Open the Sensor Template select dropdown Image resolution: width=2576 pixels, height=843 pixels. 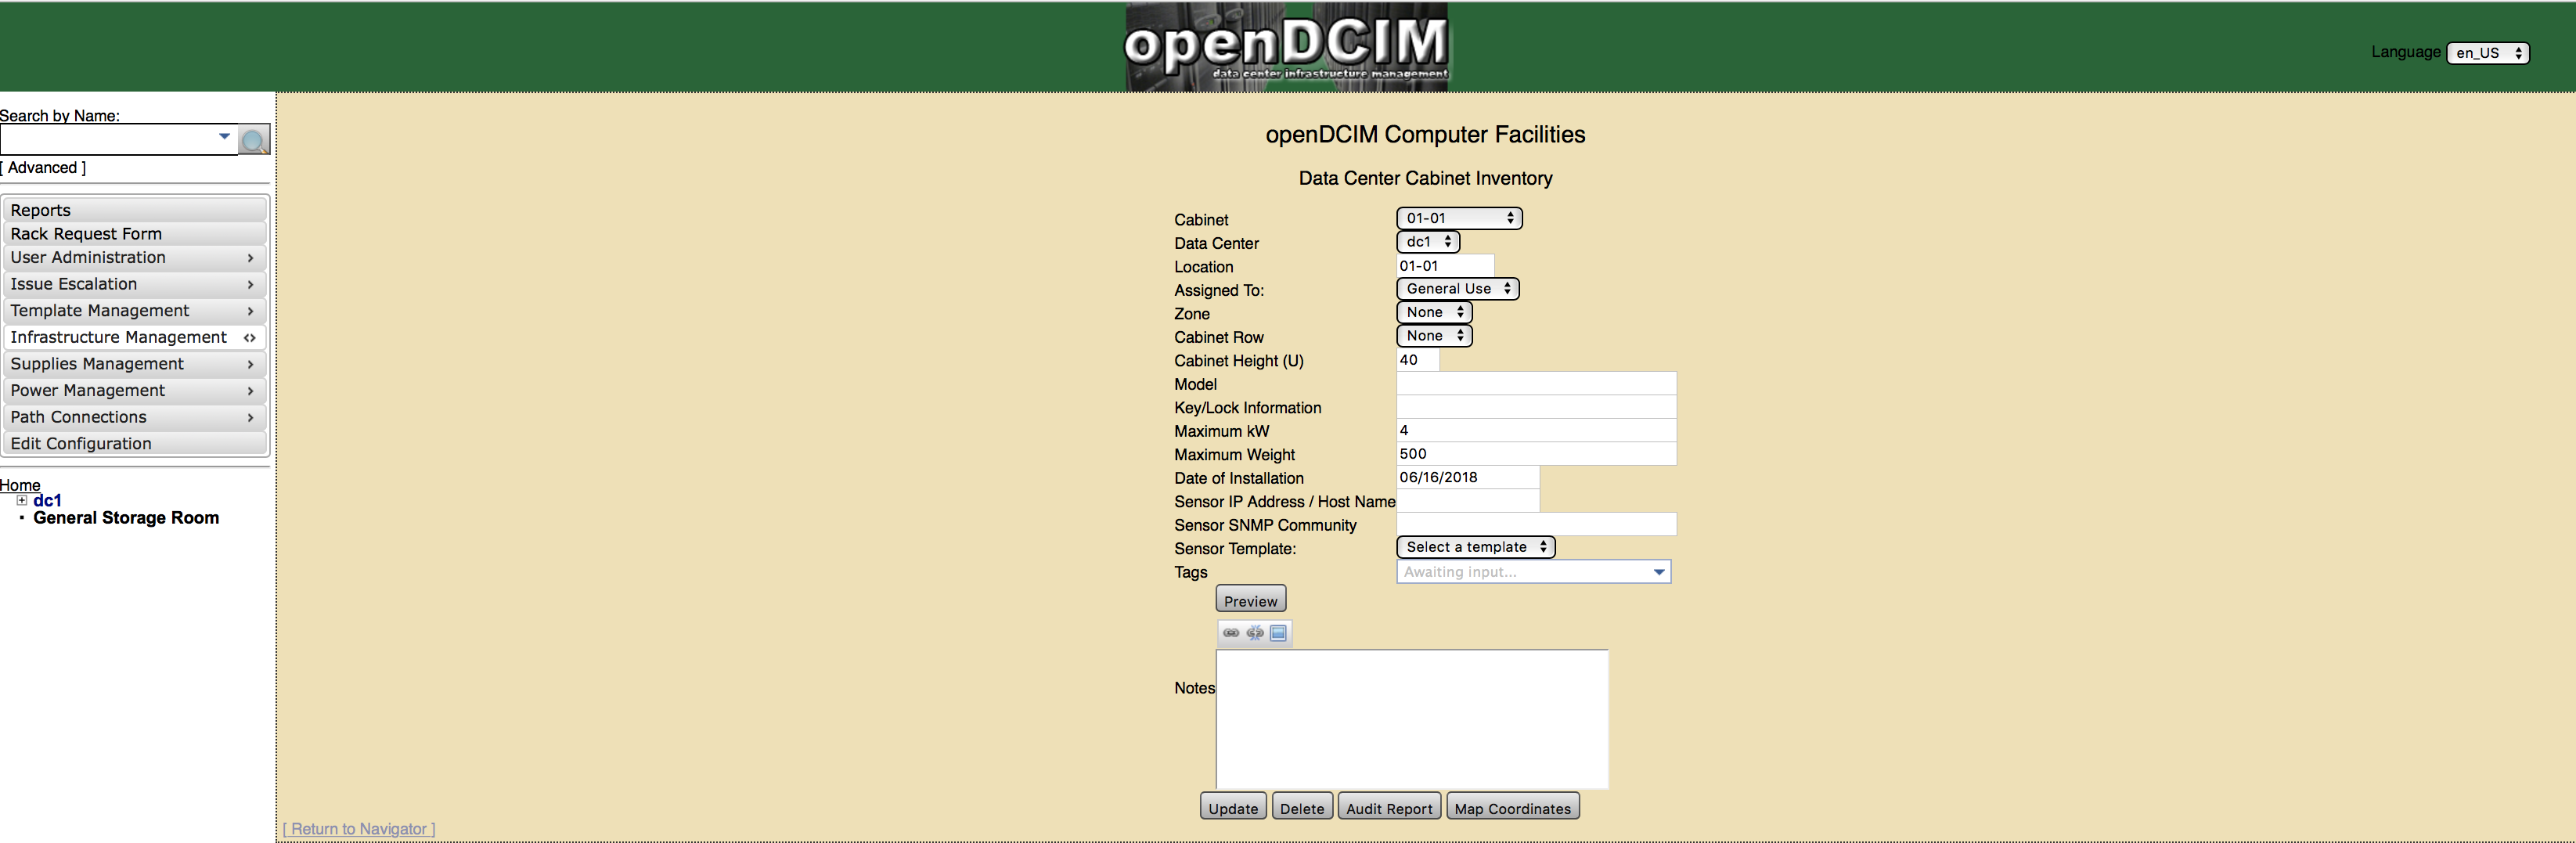[1476, 547]
